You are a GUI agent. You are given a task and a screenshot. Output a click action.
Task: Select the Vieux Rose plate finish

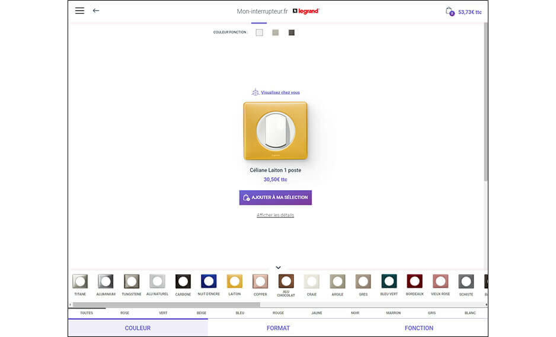tap(440, 281)
